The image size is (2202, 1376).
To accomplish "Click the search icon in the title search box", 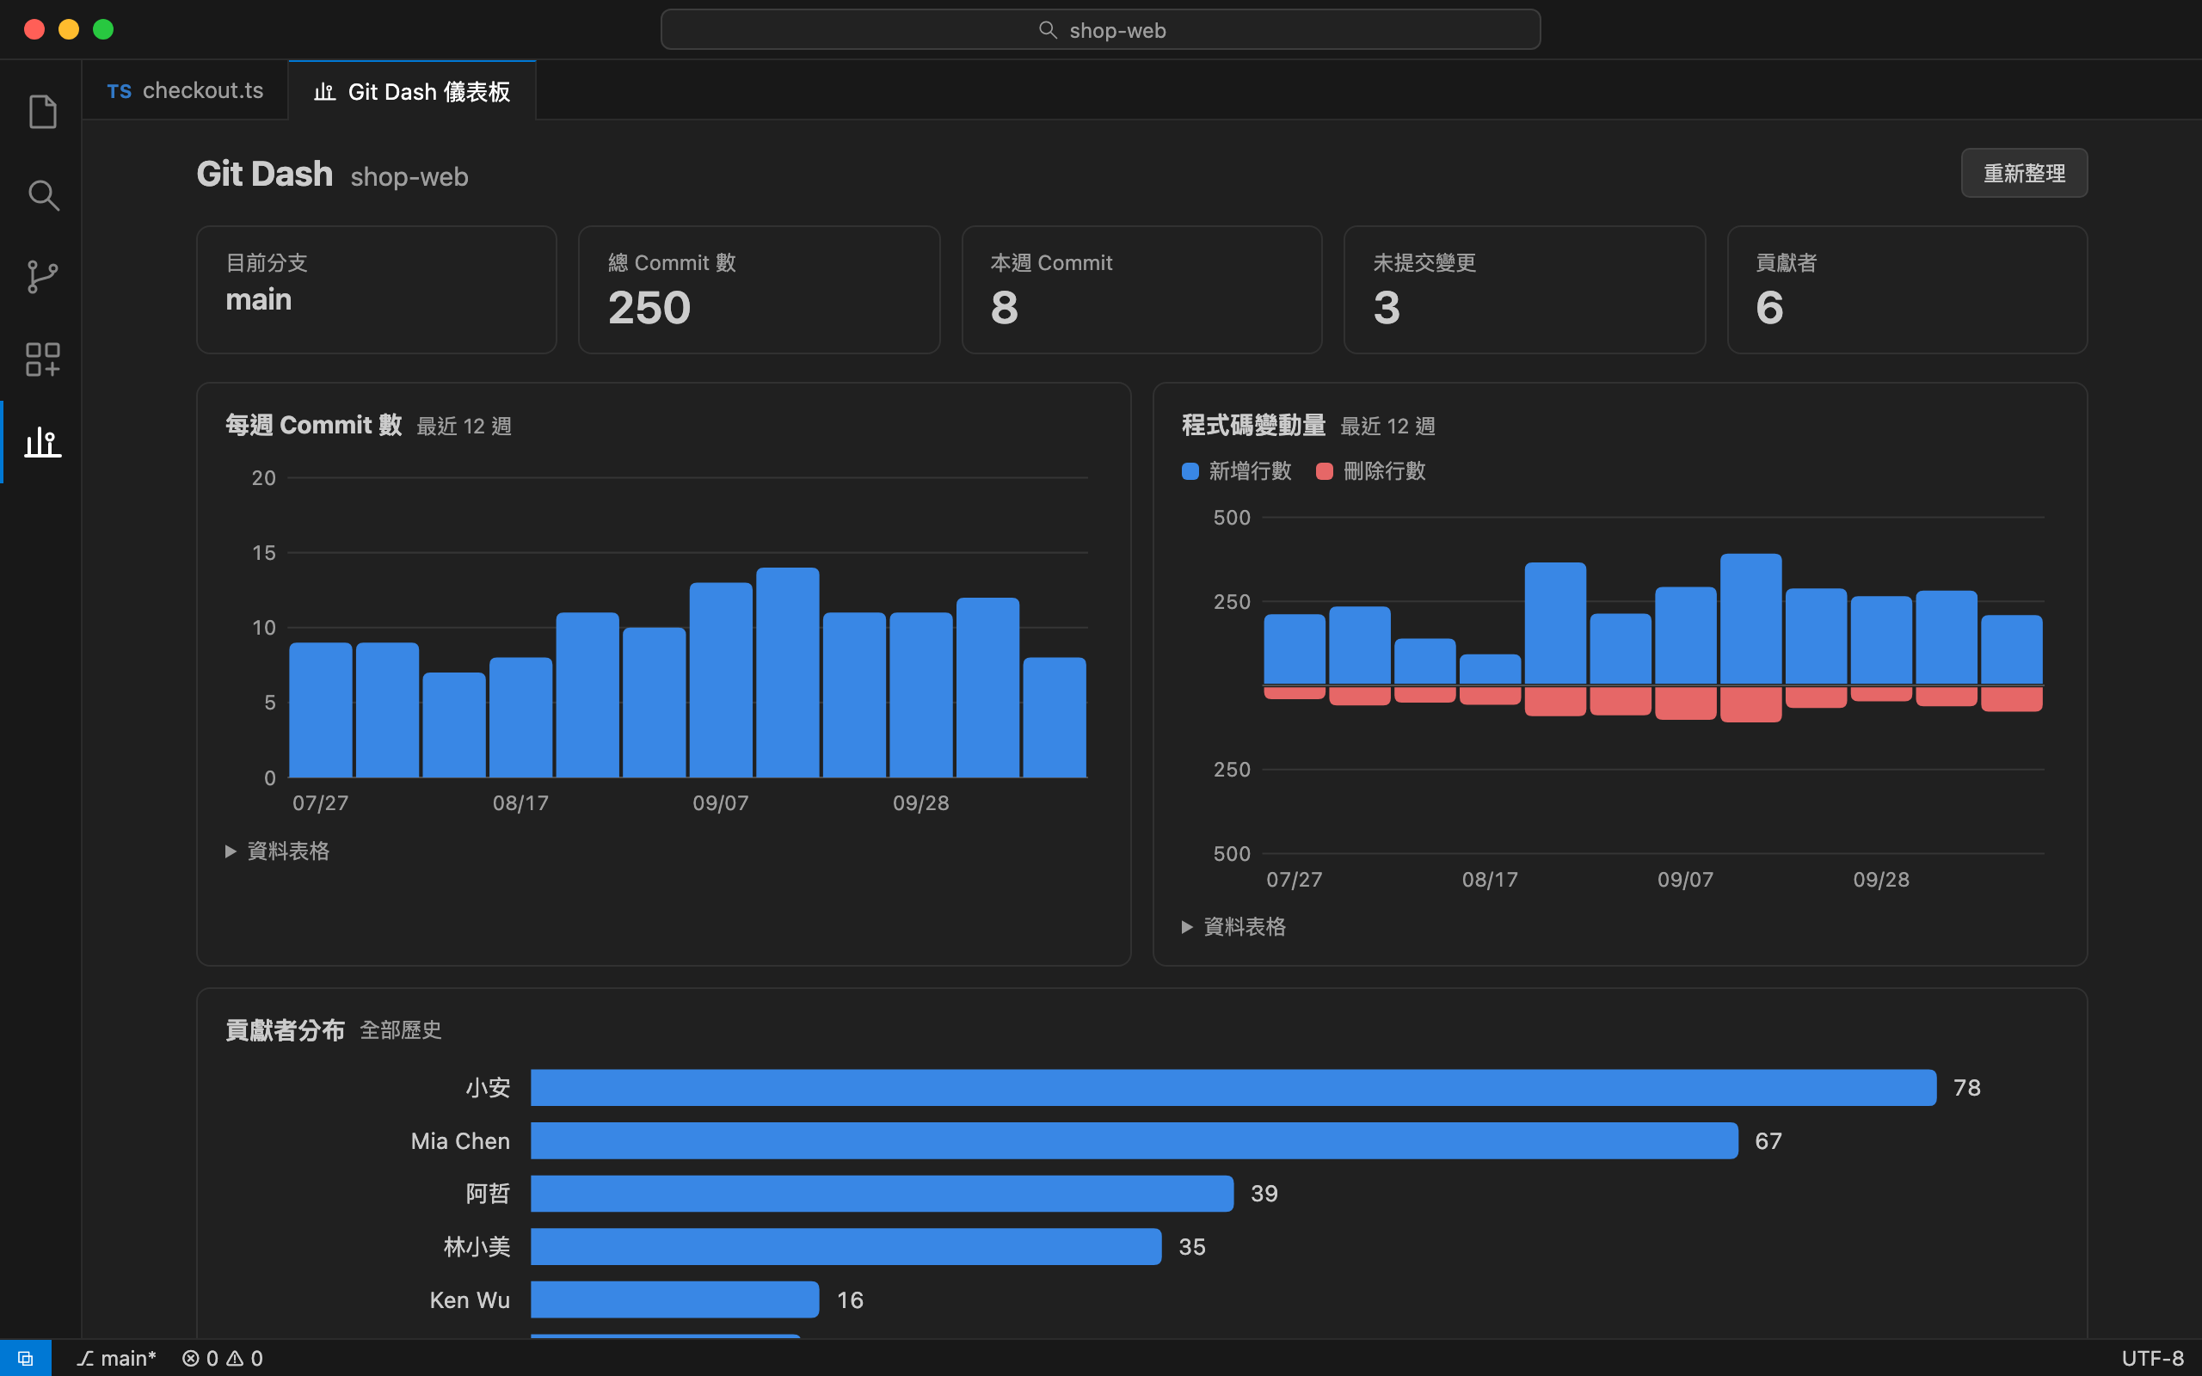I will 1048,30.
